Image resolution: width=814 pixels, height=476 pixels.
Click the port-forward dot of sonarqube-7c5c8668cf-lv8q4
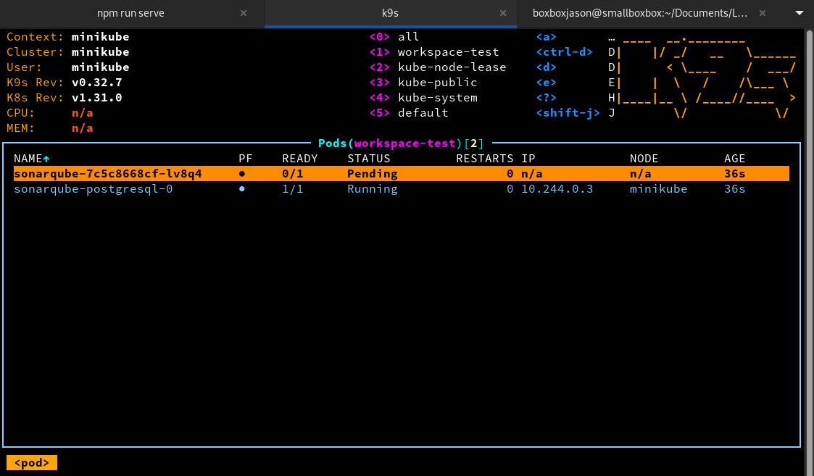click(x=242, y=173)
